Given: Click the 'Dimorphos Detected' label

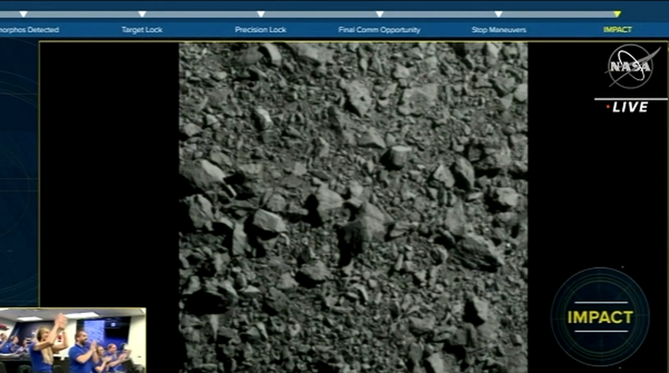Looking at the screenshot, I should (29, 30).
